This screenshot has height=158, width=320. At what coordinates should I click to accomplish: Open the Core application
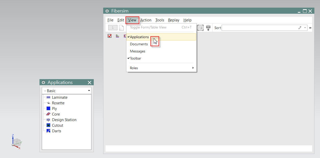point(56,114)
